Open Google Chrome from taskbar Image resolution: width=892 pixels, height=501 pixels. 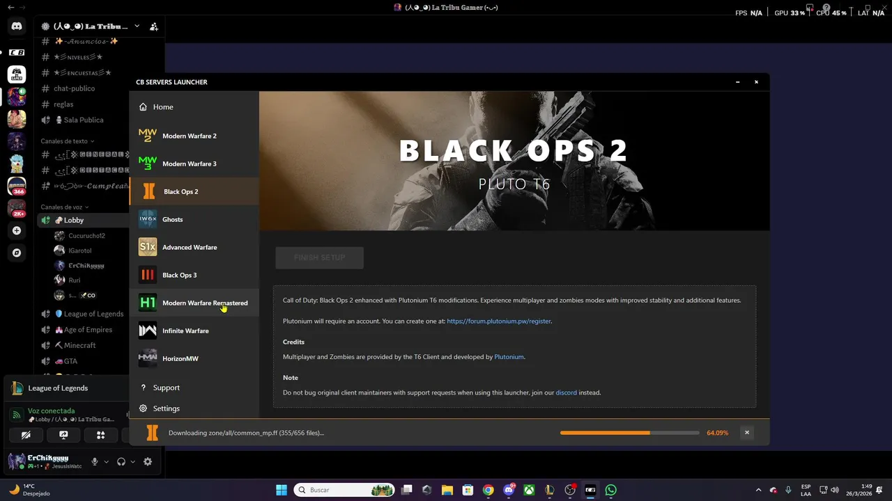pos(489,490)
